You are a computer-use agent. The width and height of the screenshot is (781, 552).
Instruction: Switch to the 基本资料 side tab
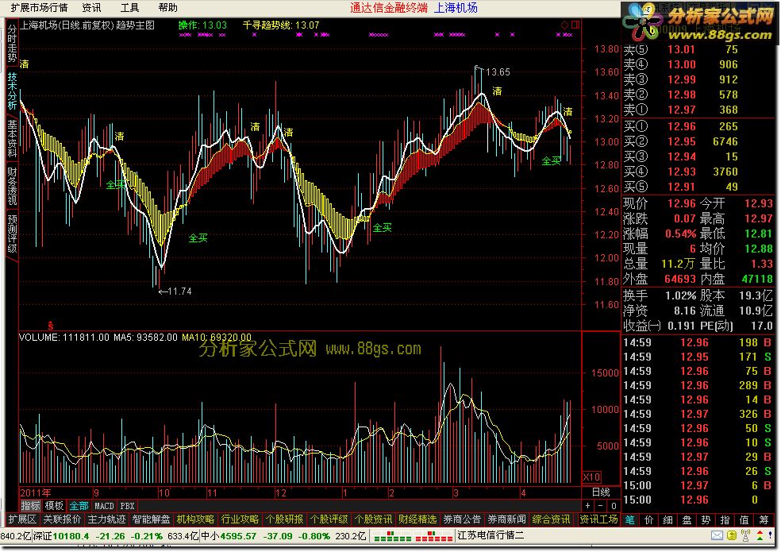12,138
